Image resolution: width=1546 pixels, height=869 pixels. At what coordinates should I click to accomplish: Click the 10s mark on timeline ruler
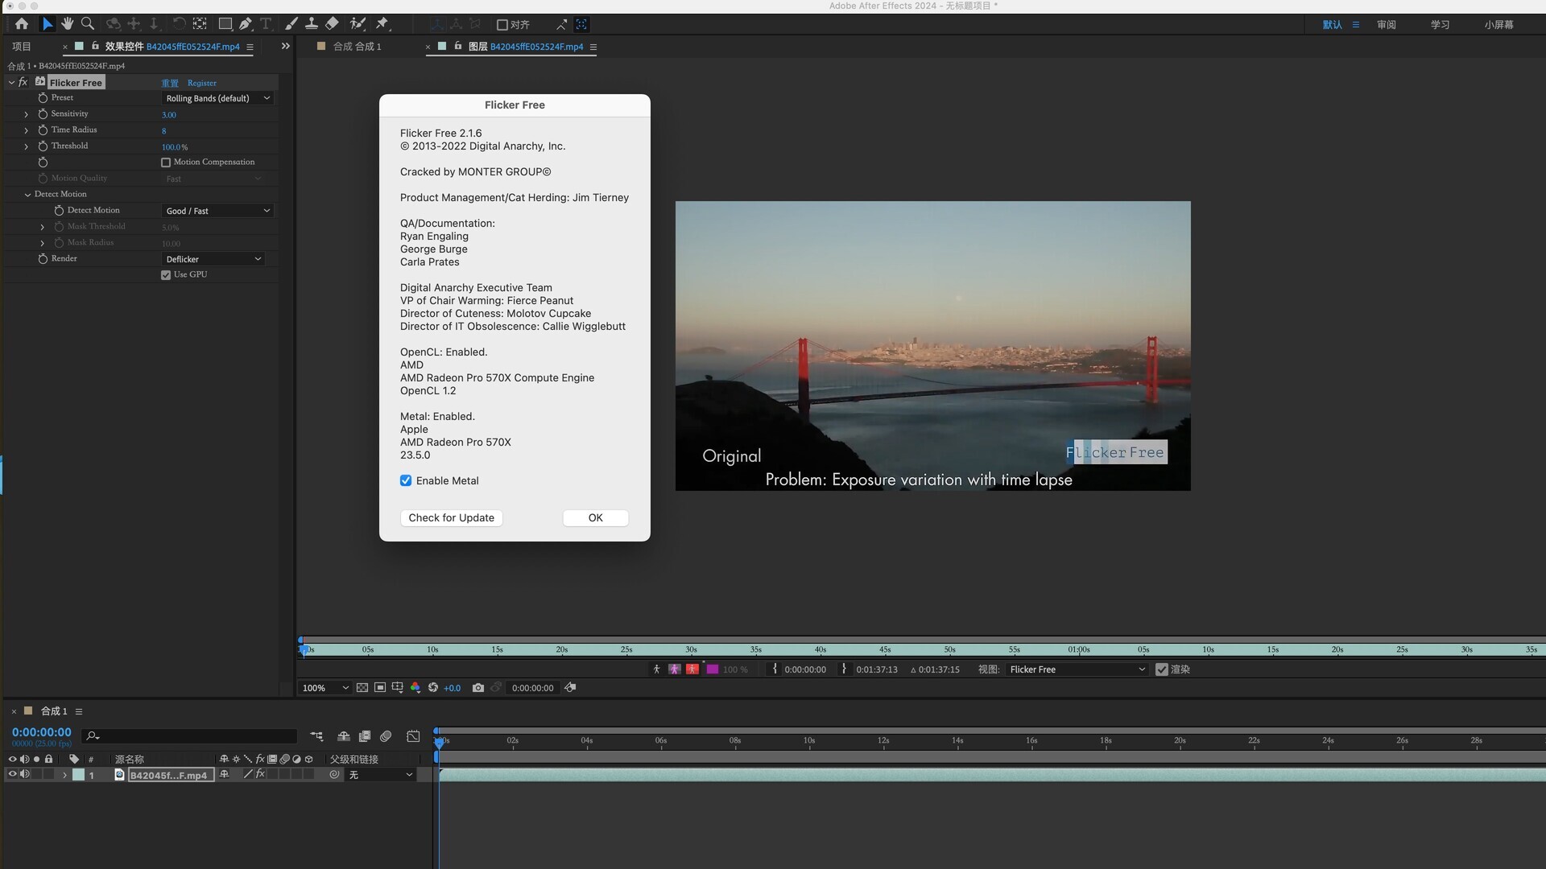[808, 741]
